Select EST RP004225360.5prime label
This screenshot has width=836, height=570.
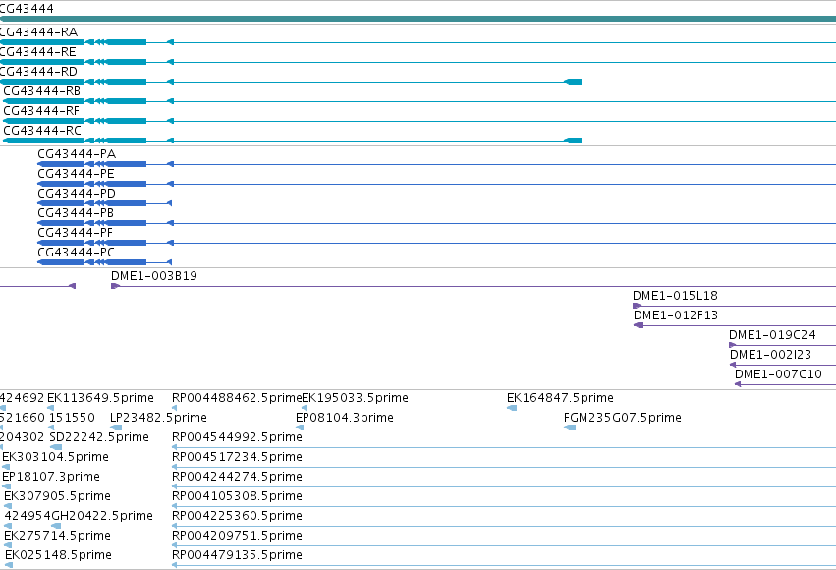[238, 517]
